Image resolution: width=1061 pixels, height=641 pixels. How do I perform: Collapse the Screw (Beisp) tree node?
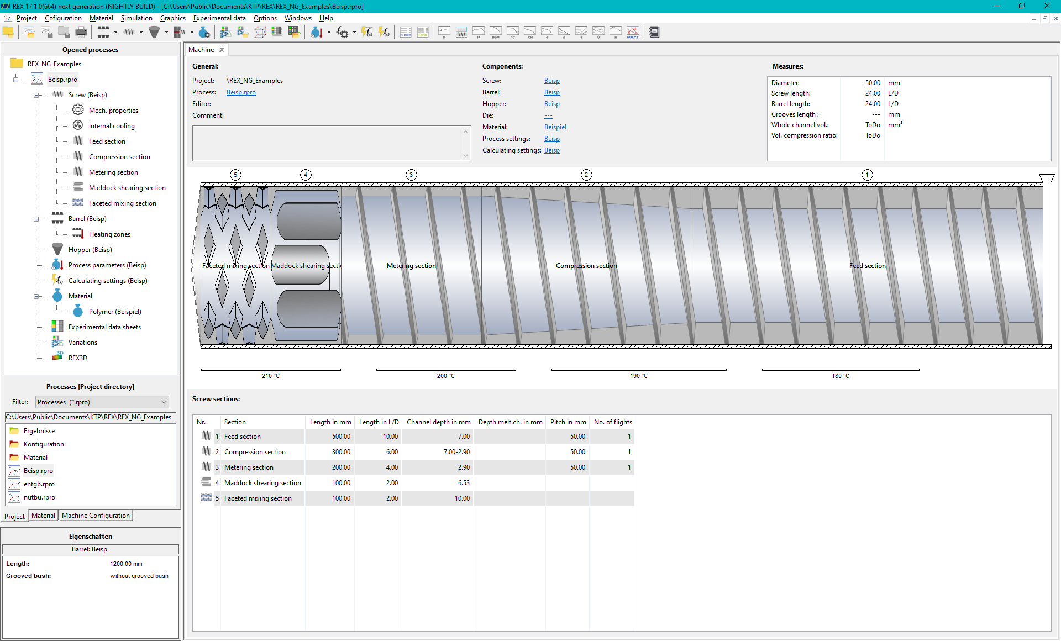coord(36,95)
